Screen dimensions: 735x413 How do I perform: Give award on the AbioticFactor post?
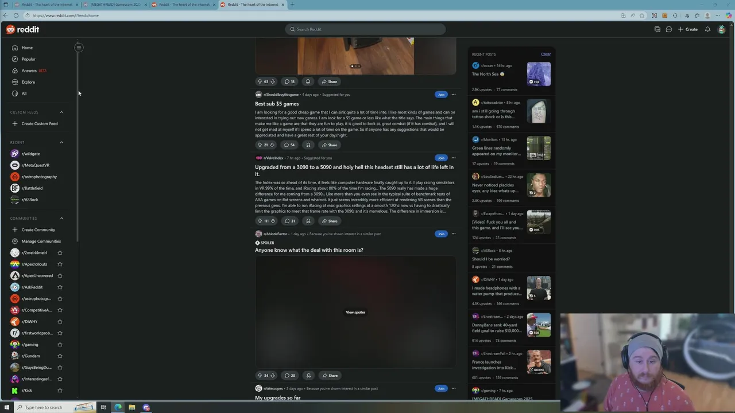308,376
